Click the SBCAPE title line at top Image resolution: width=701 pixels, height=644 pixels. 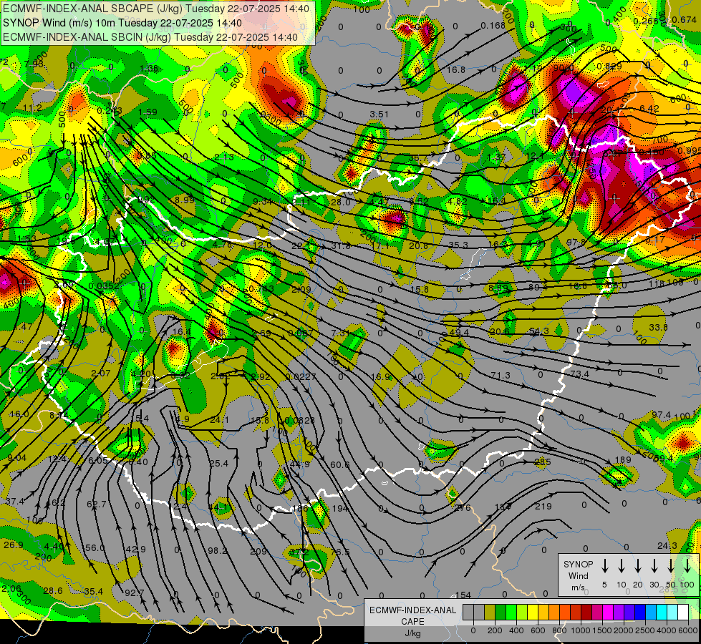click(155, 9)
